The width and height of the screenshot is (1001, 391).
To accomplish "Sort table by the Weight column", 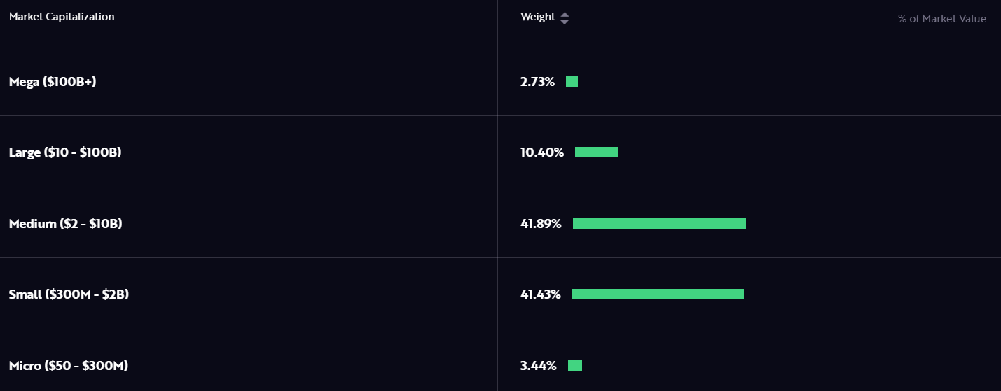I will point(565,18).
